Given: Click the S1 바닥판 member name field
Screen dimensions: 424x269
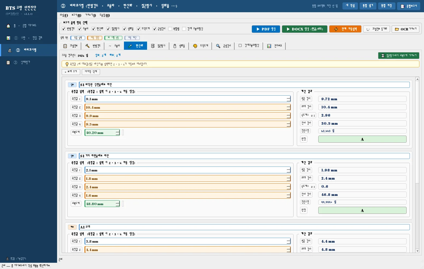Looking at the screenshot, I should coord(244,85).
